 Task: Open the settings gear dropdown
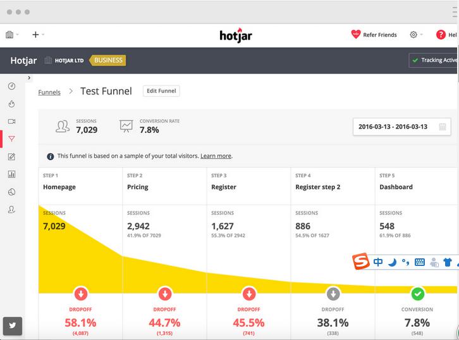click(416, 35)
